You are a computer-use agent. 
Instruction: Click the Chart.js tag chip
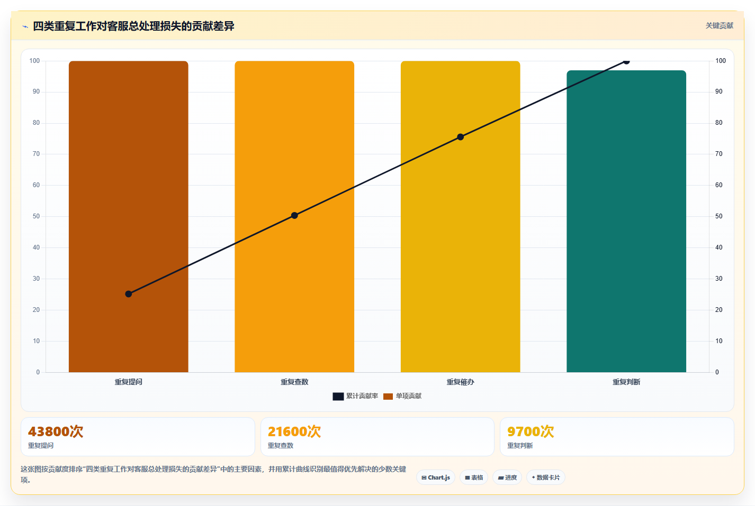[x=436, y=477]
